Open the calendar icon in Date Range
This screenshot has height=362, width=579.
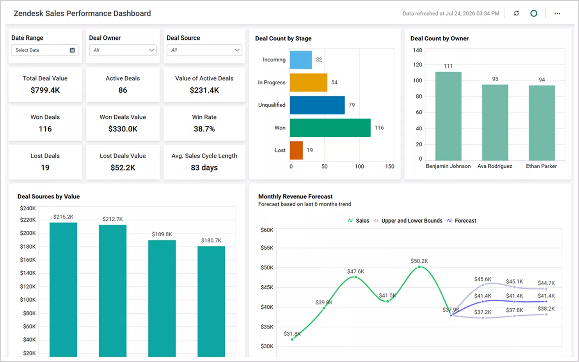coord(72,50)
